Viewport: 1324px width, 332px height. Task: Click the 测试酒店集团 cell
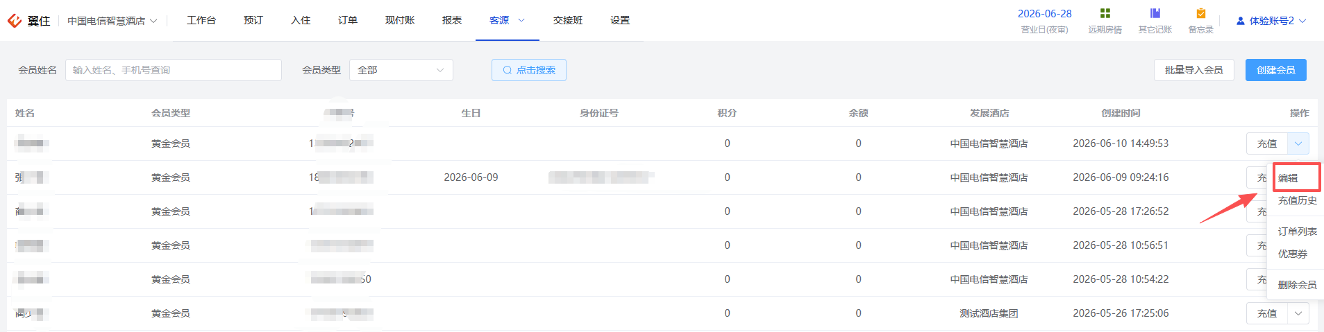[989, 313]
